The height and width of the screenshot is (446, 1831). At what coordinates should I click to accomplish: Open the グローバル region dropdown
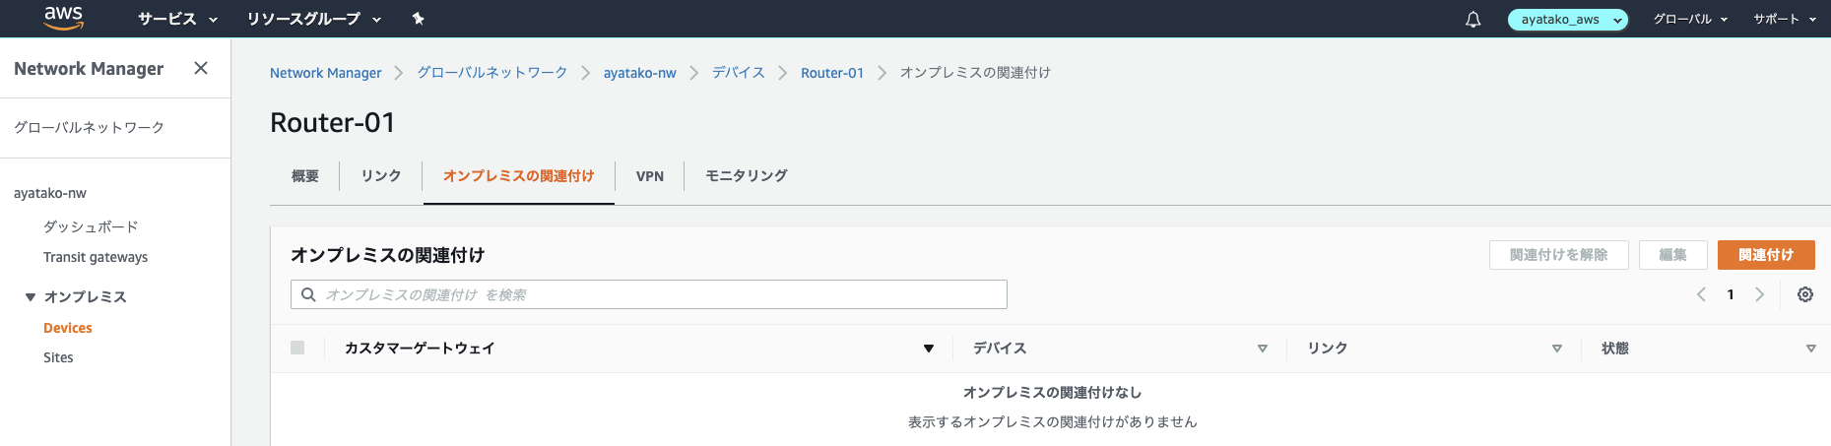pyautogui.click(x=1690, y=19)
